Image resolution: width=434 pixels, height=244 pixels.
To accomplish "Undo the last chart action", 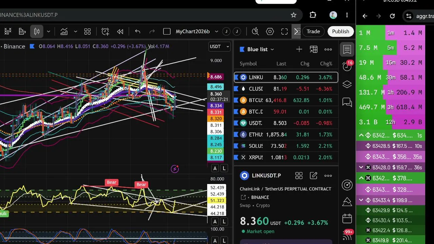I will click(138, 32).
